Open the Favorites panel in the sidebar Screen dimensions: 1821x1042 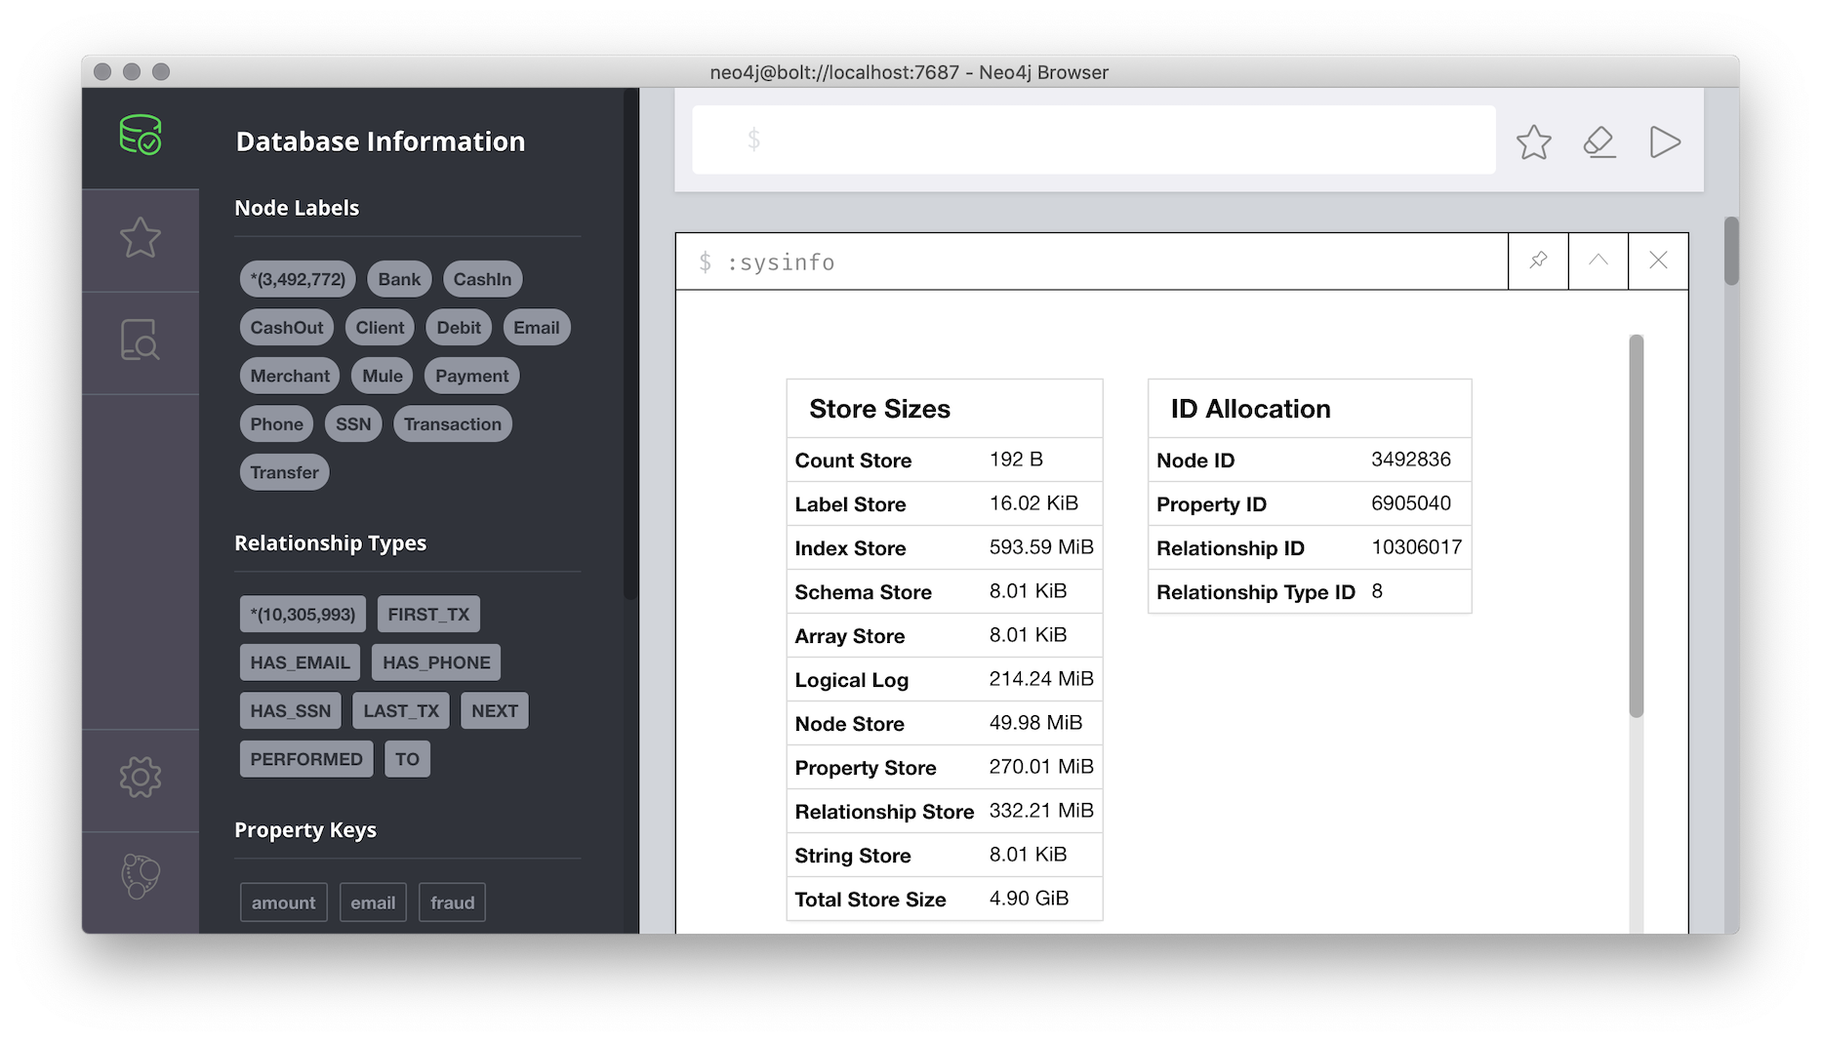click(141, 238)
